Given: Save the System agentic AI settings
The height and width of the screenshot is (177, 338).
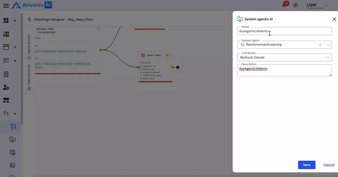Looking at the screenshot, I should tap(307, 165).
